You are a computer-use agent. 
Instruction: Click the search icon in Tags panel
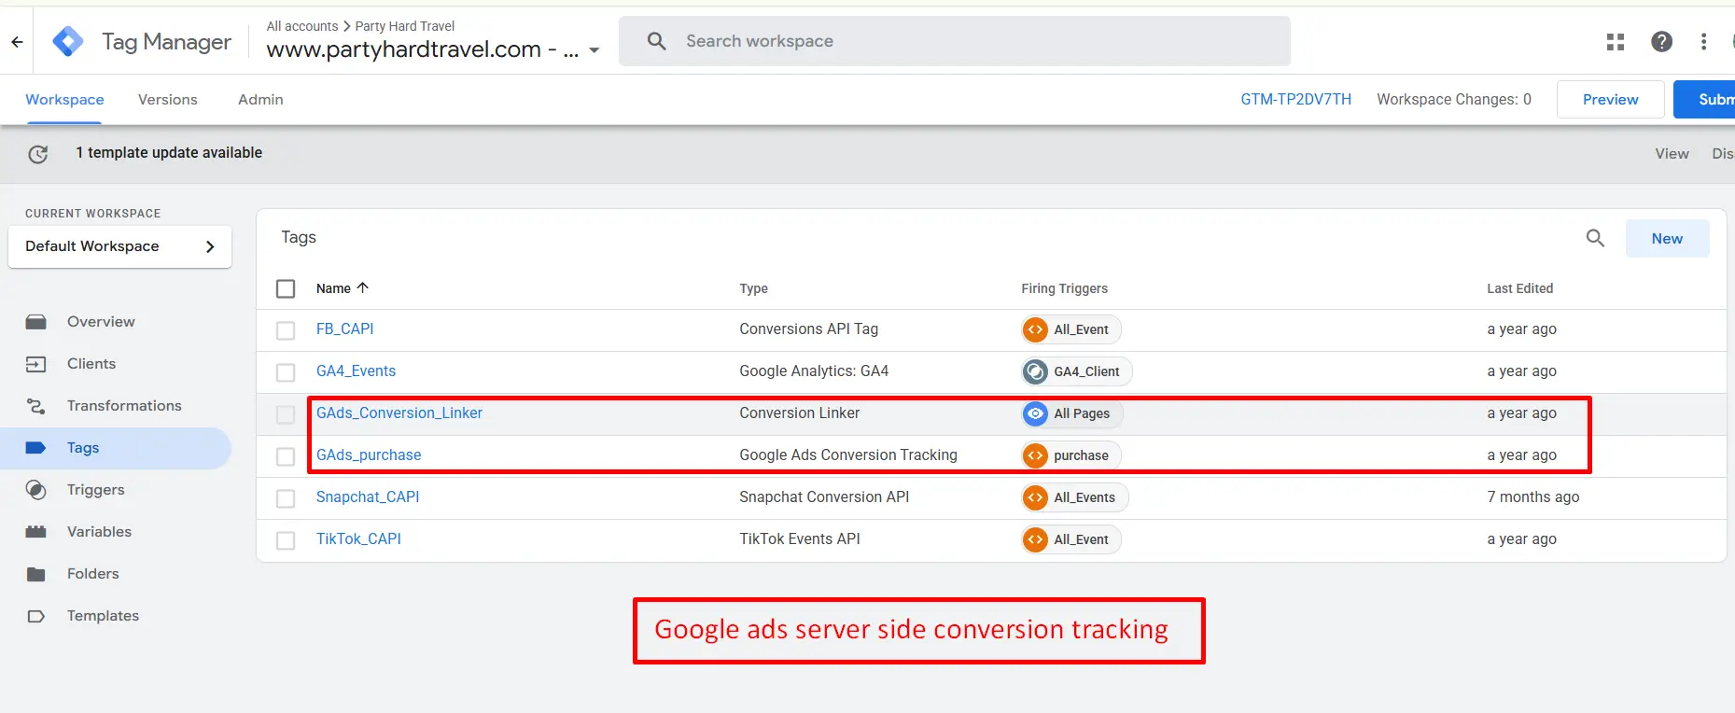(x=1595, y=239)
